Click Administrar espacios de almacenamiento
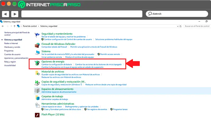The image size is (211, 132). (59, 92)
